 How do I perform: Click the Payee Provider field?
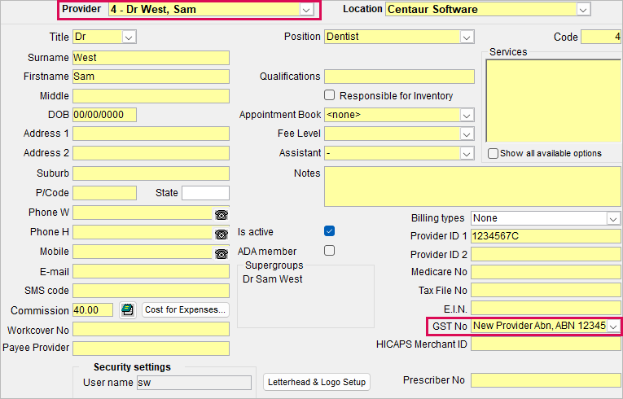tap(151, 349)
